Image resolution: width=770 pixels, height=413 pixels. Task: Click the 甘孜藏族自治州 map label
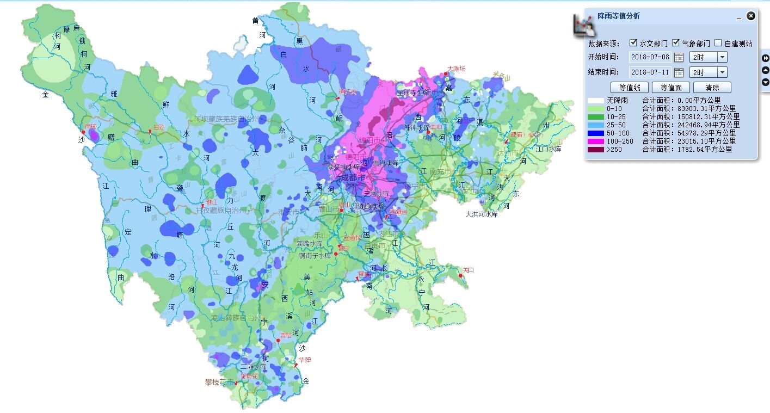(222, 210)
